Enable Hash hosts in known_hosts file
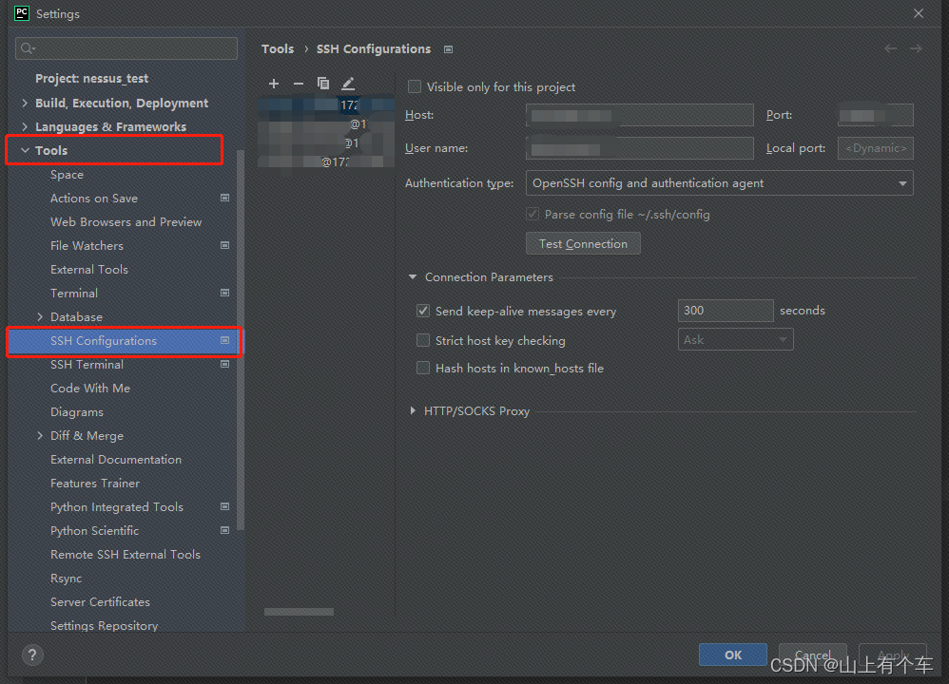Screen dimensions: 949x684 coord(423,368)
